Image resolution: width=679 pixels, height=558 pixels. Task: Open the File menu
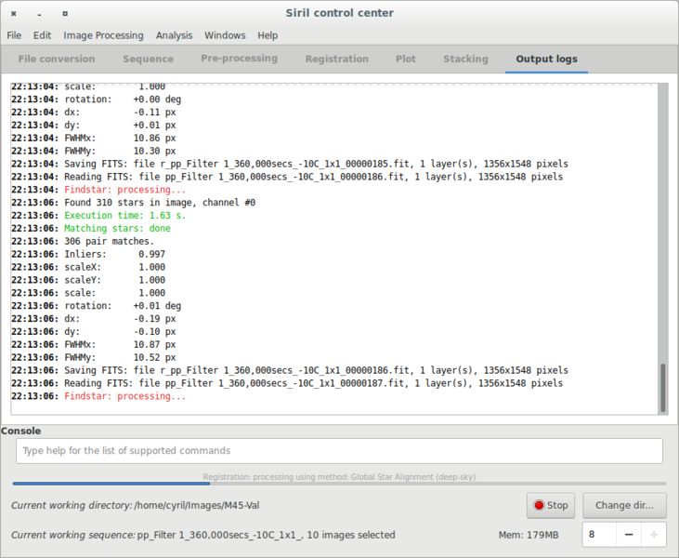(x=14, y=35)
